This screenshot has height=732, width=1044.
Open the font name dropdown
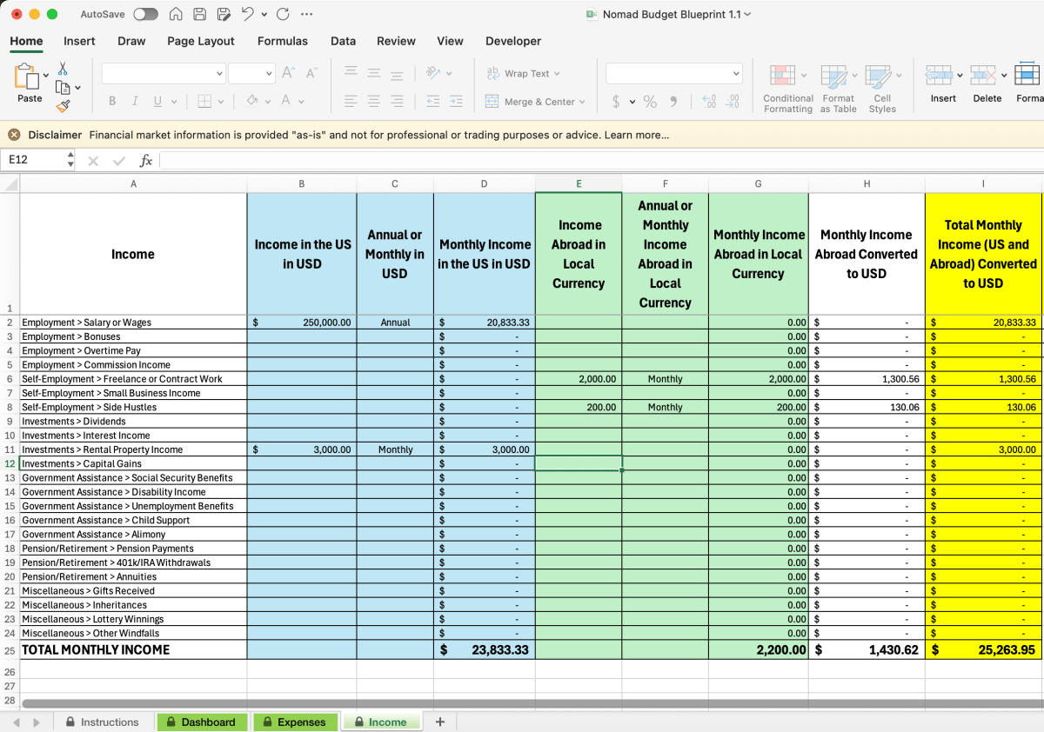(219, 74)
